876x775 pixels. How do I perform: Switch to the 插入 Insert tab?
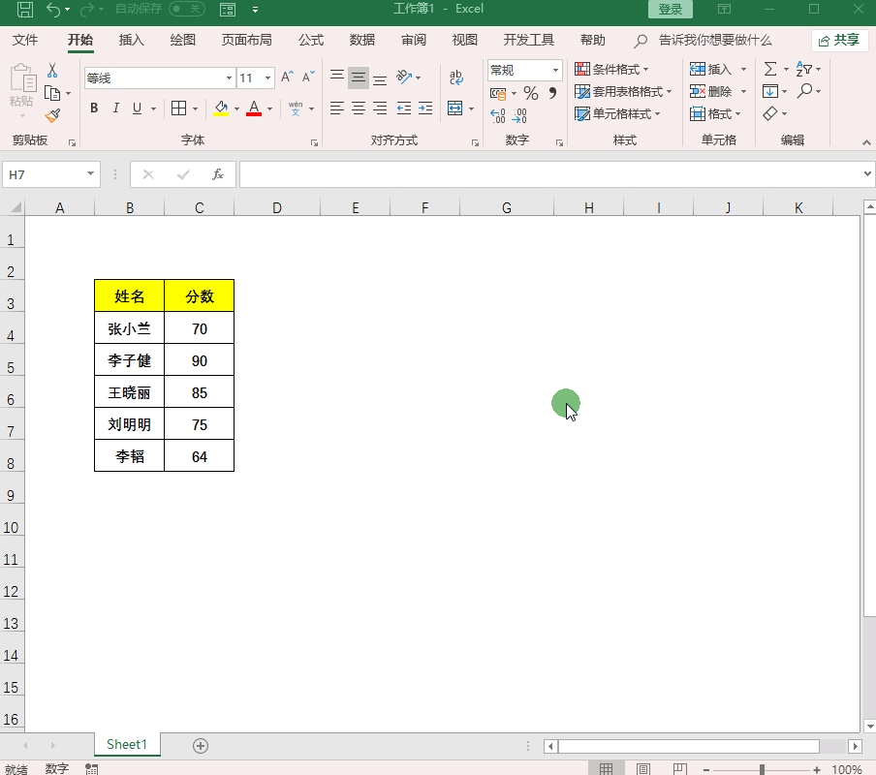[131, 40]
